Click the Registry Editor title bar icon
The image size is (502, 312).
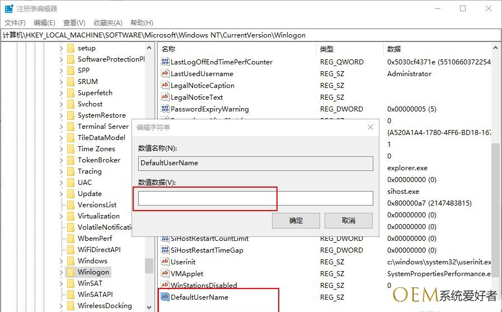tap(8, 9)
